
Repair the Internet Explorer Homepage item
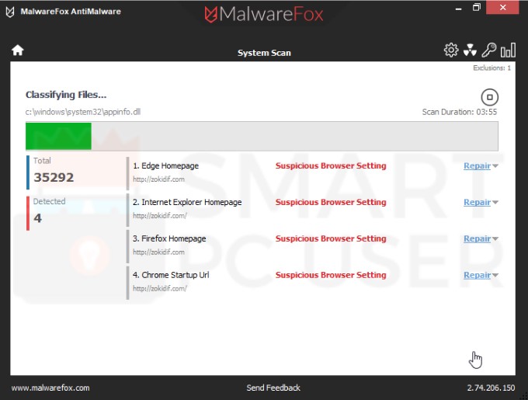point(477,202)
